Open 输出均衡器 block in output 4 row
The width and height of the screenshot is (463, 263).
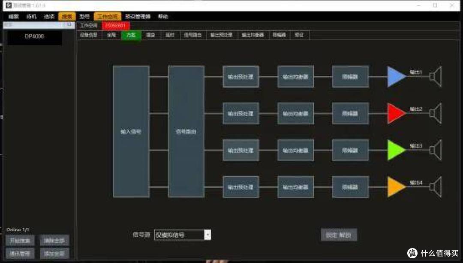295,187
